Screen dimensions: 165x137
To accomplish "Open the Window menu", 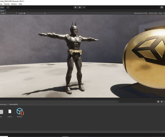I will click(x=14, y=4).
